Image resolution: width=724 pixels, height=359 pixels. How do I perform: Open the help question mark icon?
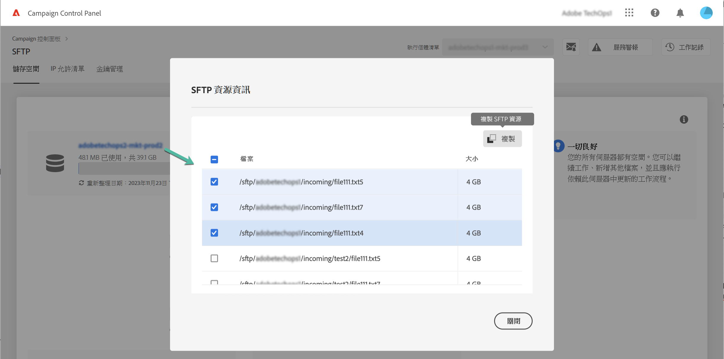coord(655,13)
